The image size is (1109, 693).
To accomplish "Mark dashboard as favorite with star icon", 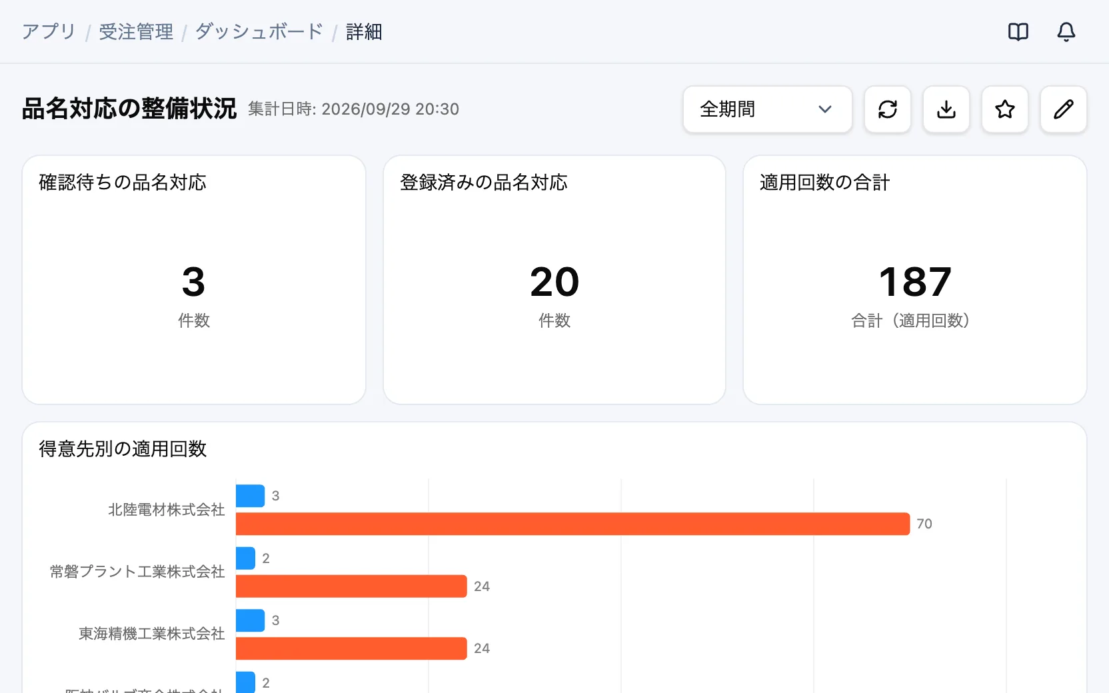I will pos(1004,109).
